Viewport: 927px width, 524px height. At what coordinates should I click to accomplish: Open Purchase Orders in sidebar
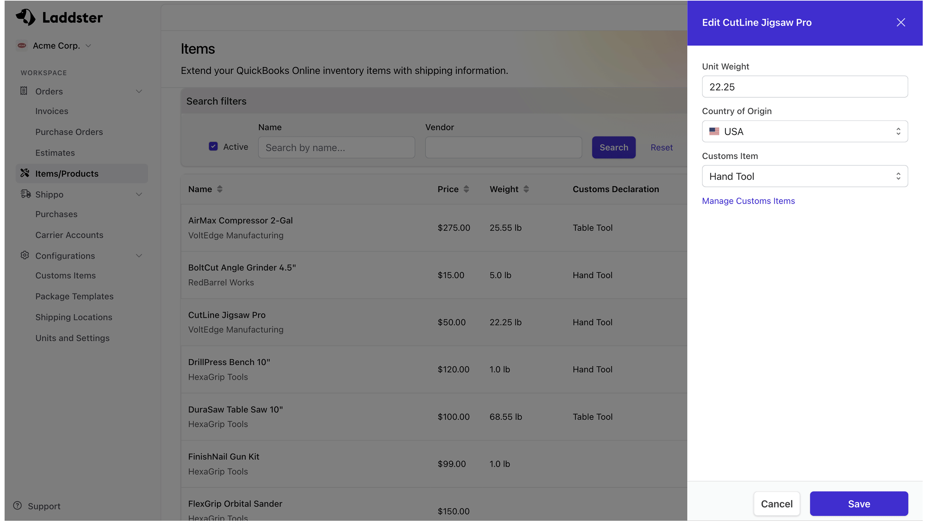(x=69, y=133)
